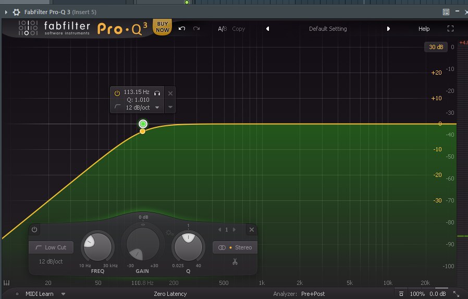Open the plugin options gear icon
Screen dimensions: 468x299
(x=16, y=12)
